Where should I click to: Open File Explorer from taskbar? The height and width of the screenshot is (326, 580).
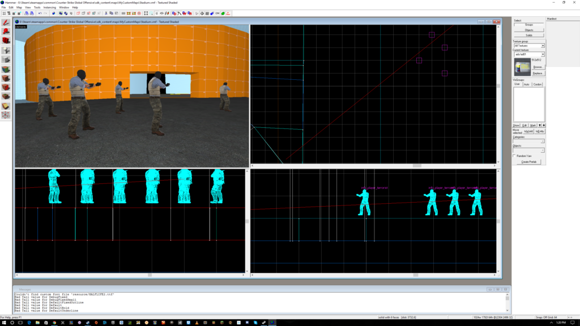[x=37, y=323]
